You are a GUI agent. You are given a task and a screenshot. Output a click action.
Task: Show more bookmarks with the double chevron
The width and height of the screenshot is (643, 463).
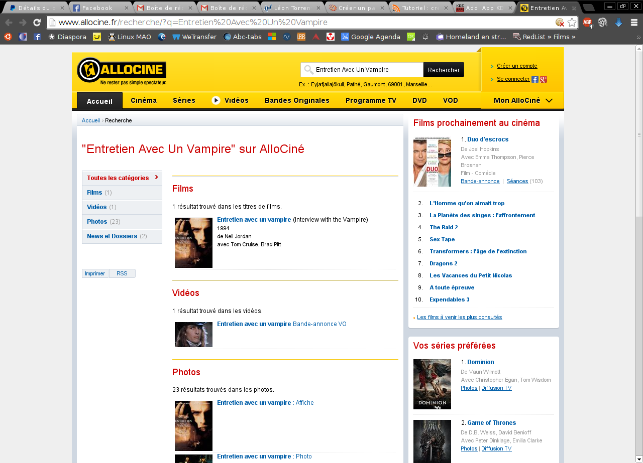tap(638, 37)
